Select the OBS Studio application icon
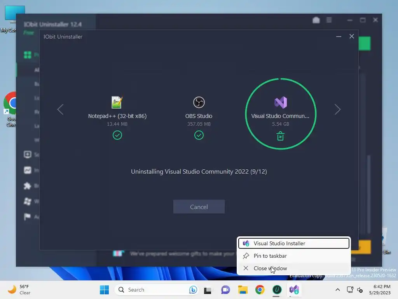398x299 pixels. coord(199,102)
